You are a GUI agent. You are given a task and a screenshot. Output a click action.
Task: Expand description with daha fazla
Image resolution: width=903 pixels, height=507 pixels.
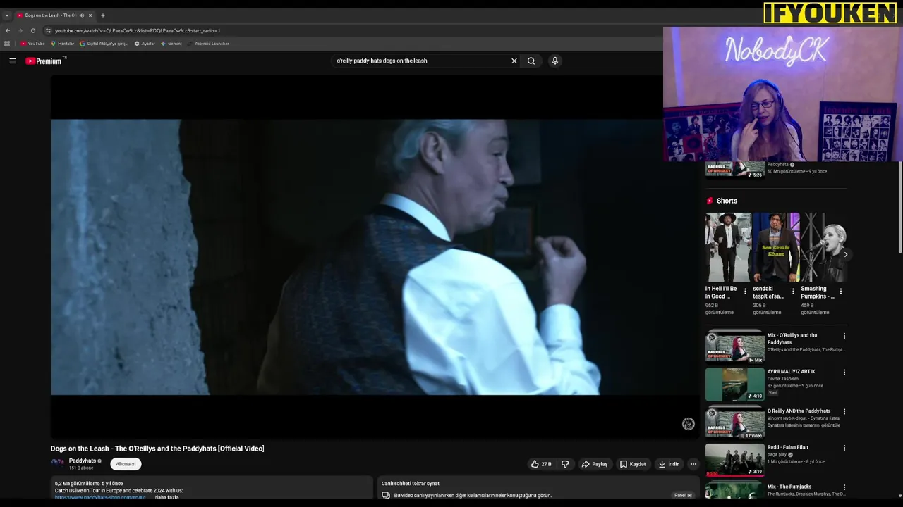point(167,497)
